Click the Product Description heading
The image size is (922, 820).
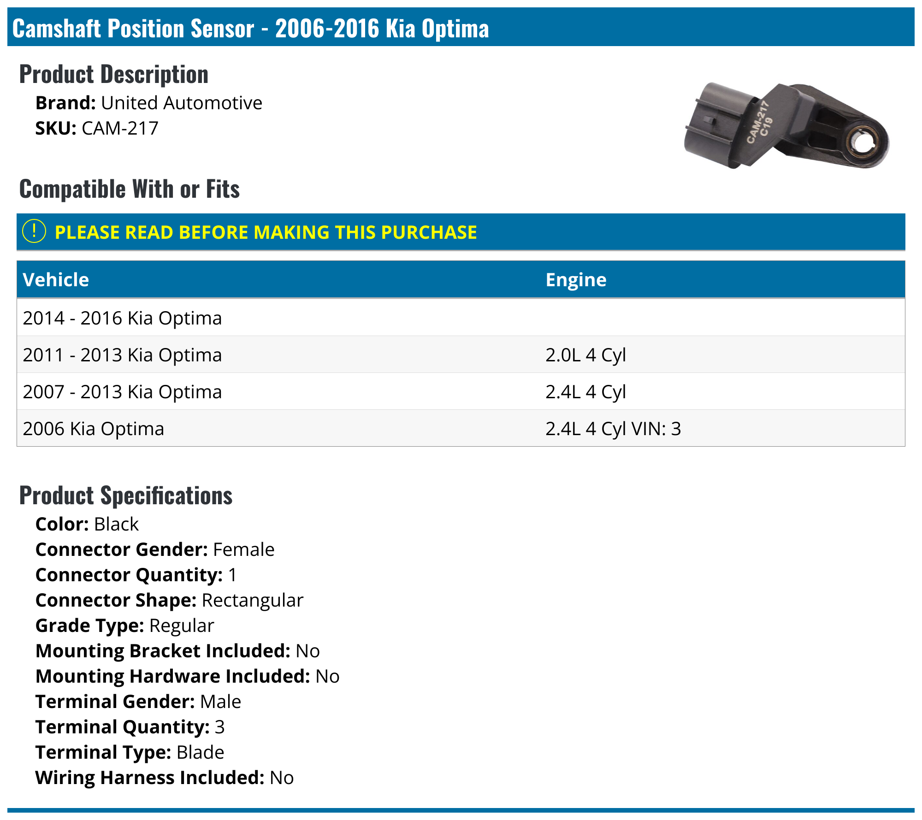coord(114,74)
